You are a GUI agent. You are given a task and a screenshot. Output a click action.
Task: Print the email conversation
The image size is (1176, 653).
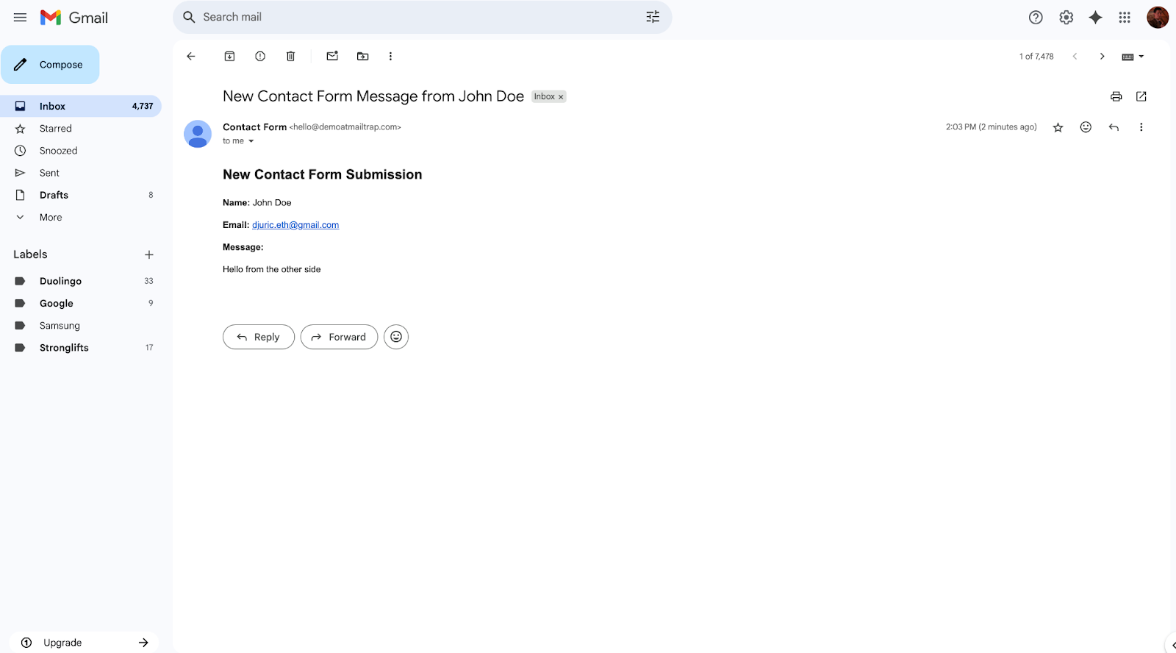[x=1116, y=96]
